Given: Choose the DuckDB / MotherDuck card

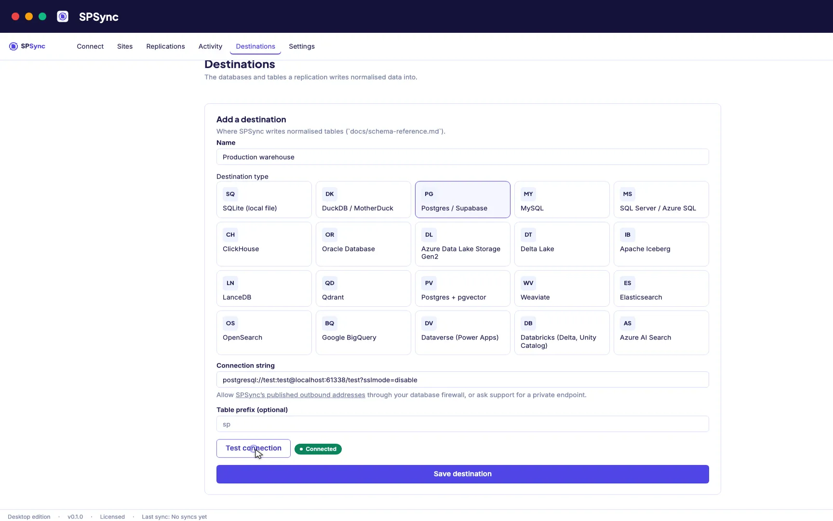Looking at the screenshot, I should click(363, 200).
